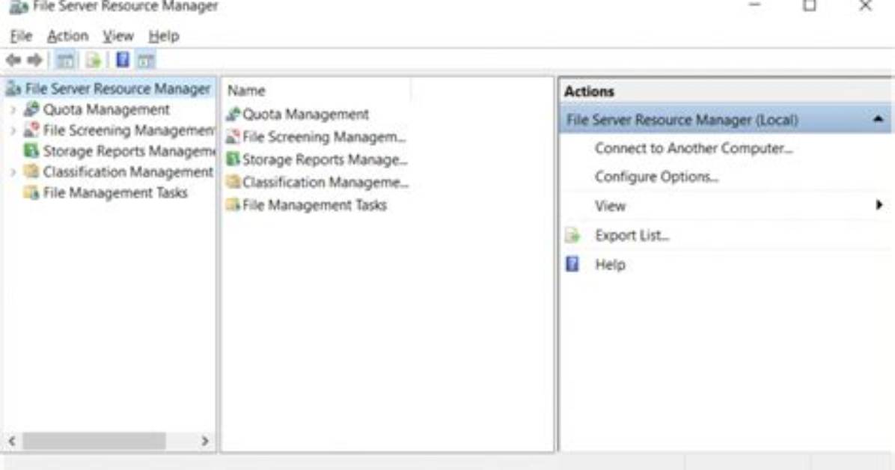895x470 pixels.
Task: Maximize the File Server Resource Manager window
Action: pos(810,6)
